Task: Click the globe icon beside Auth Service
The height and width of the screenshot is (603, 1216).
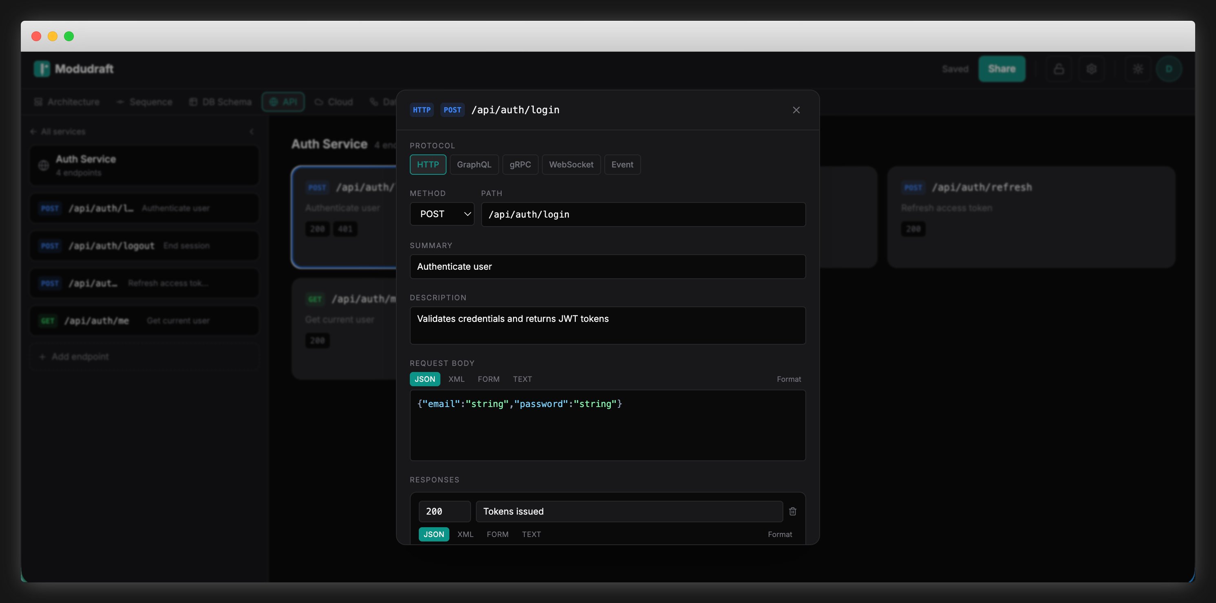Action: pos(43,165)
